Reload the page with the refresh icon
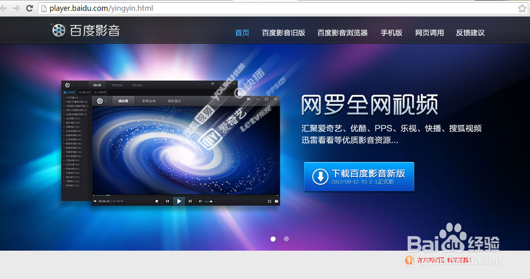The width and height of the screenshot is (530, 279). pos(29,8)
